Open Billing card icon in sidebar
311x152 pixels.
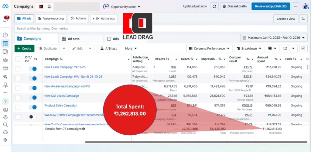click(5, 68)
